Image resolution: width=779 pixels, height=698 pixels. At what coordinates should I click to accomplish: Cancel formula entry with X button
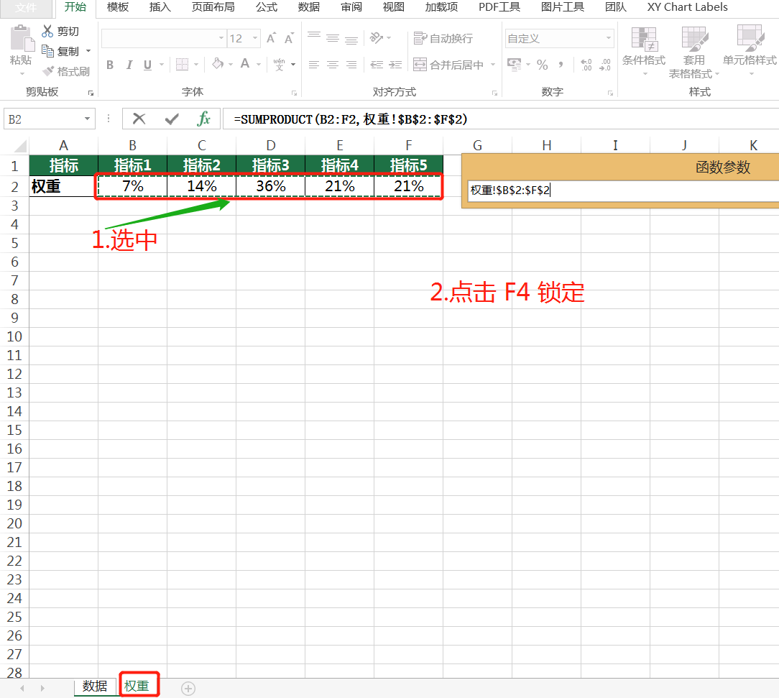[x=139, y=119]
